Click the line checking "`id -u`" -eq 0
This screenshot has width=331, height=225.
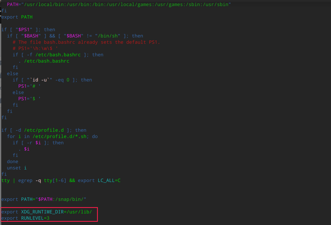(x=52, y=80)
